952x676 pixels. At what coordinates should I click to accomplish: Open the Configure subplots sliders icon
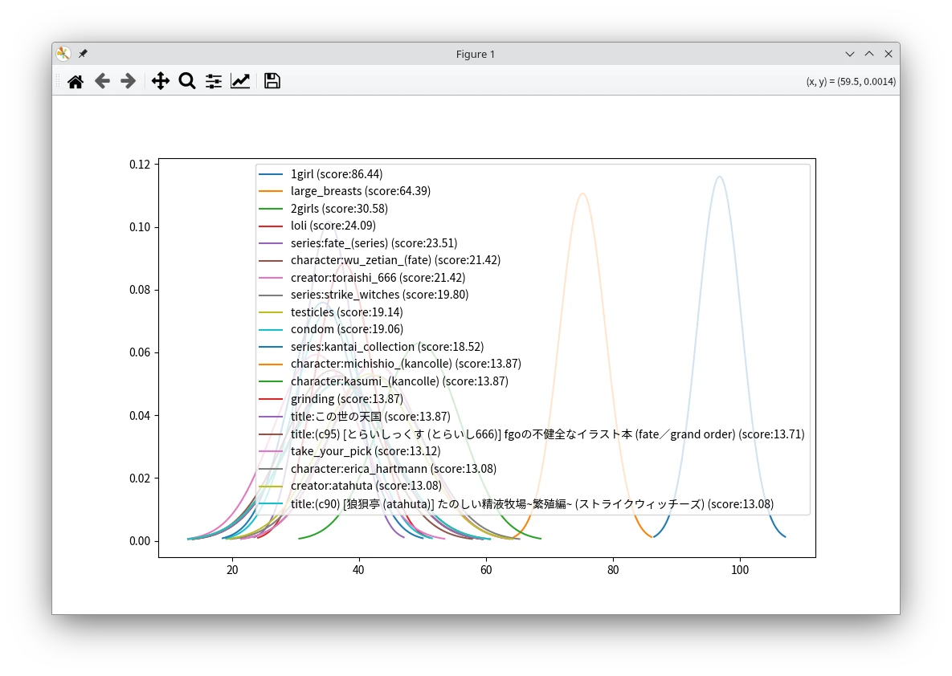point(214,81)
